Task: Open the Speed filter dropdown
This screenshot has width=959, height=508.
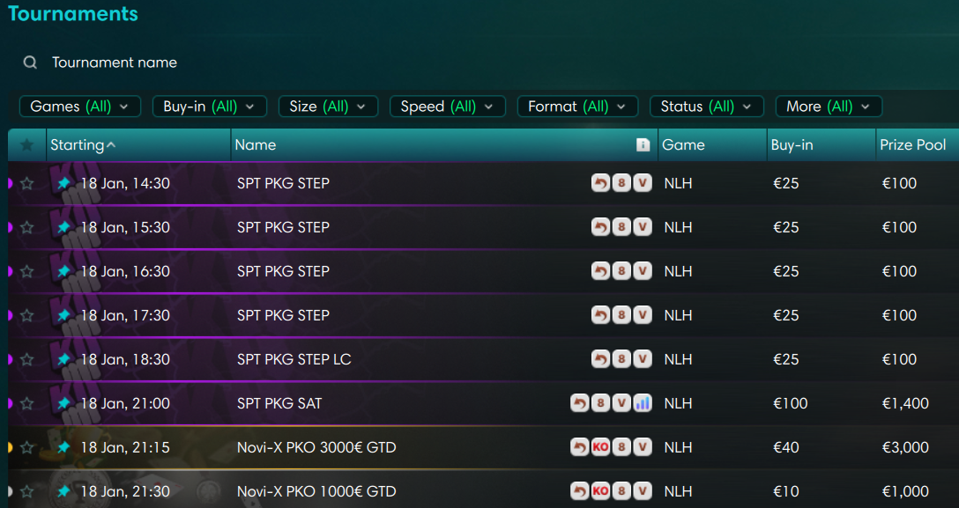Action: click(447, 107)
